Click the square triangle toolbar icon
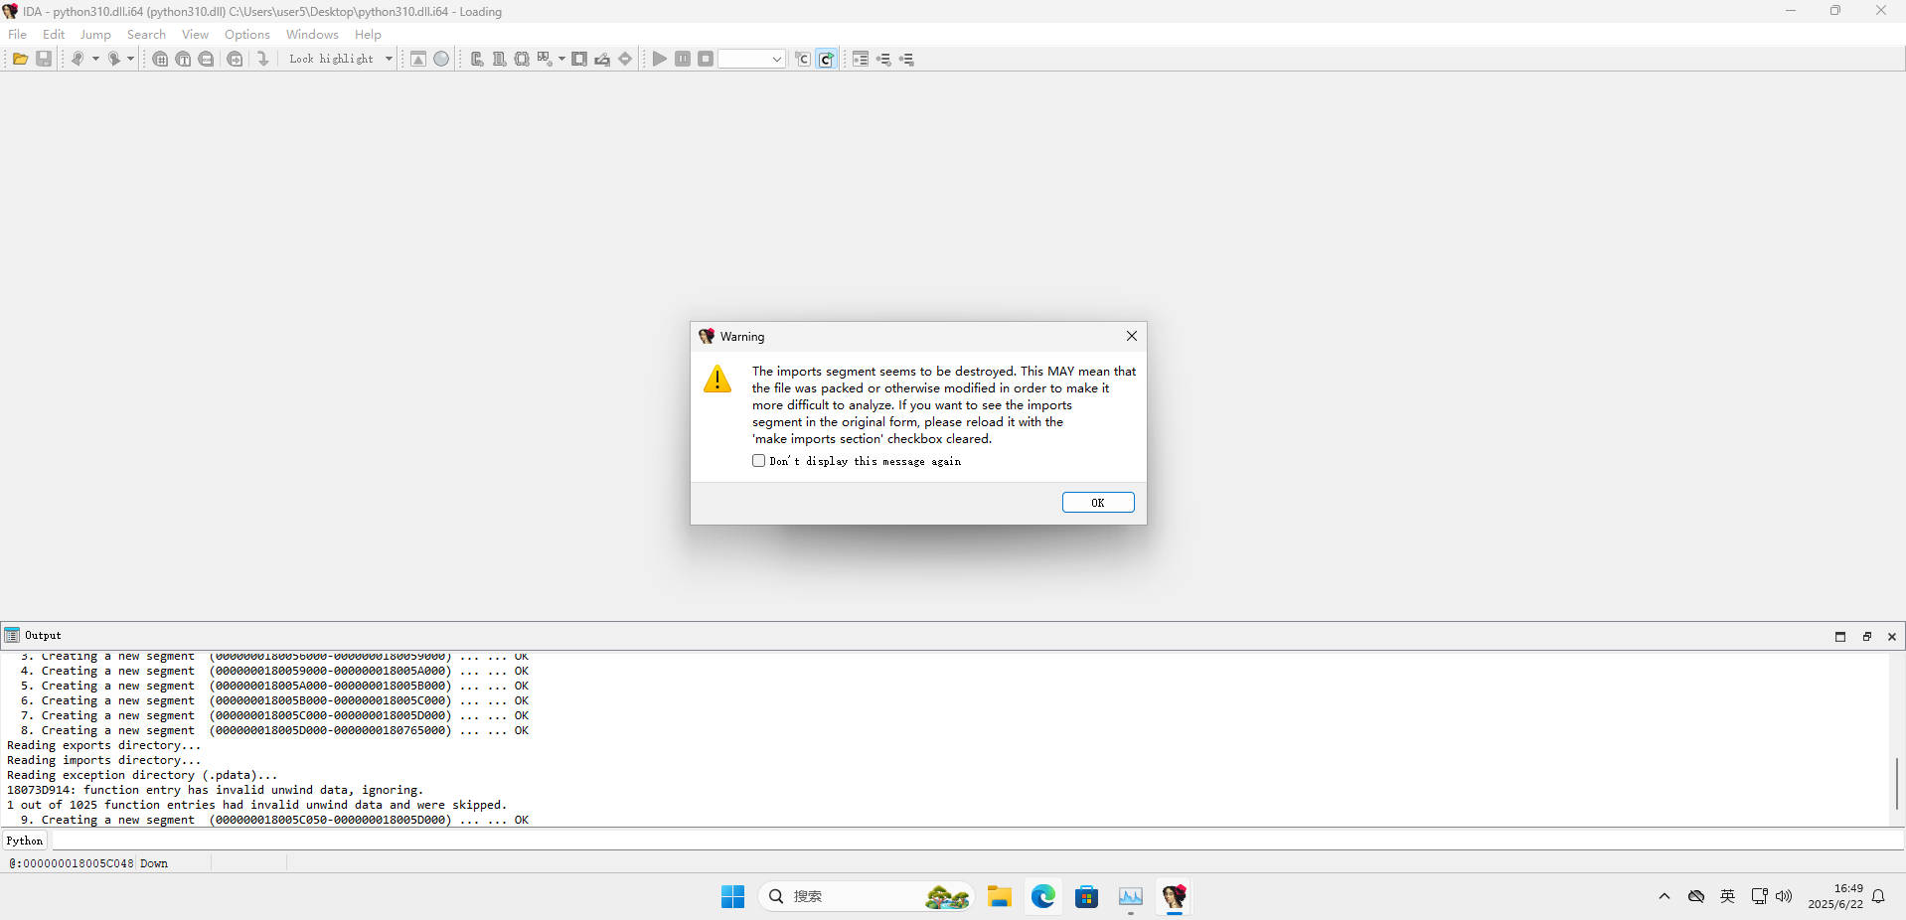This screenshot has height=920, width=1906. tap(418, 59)
